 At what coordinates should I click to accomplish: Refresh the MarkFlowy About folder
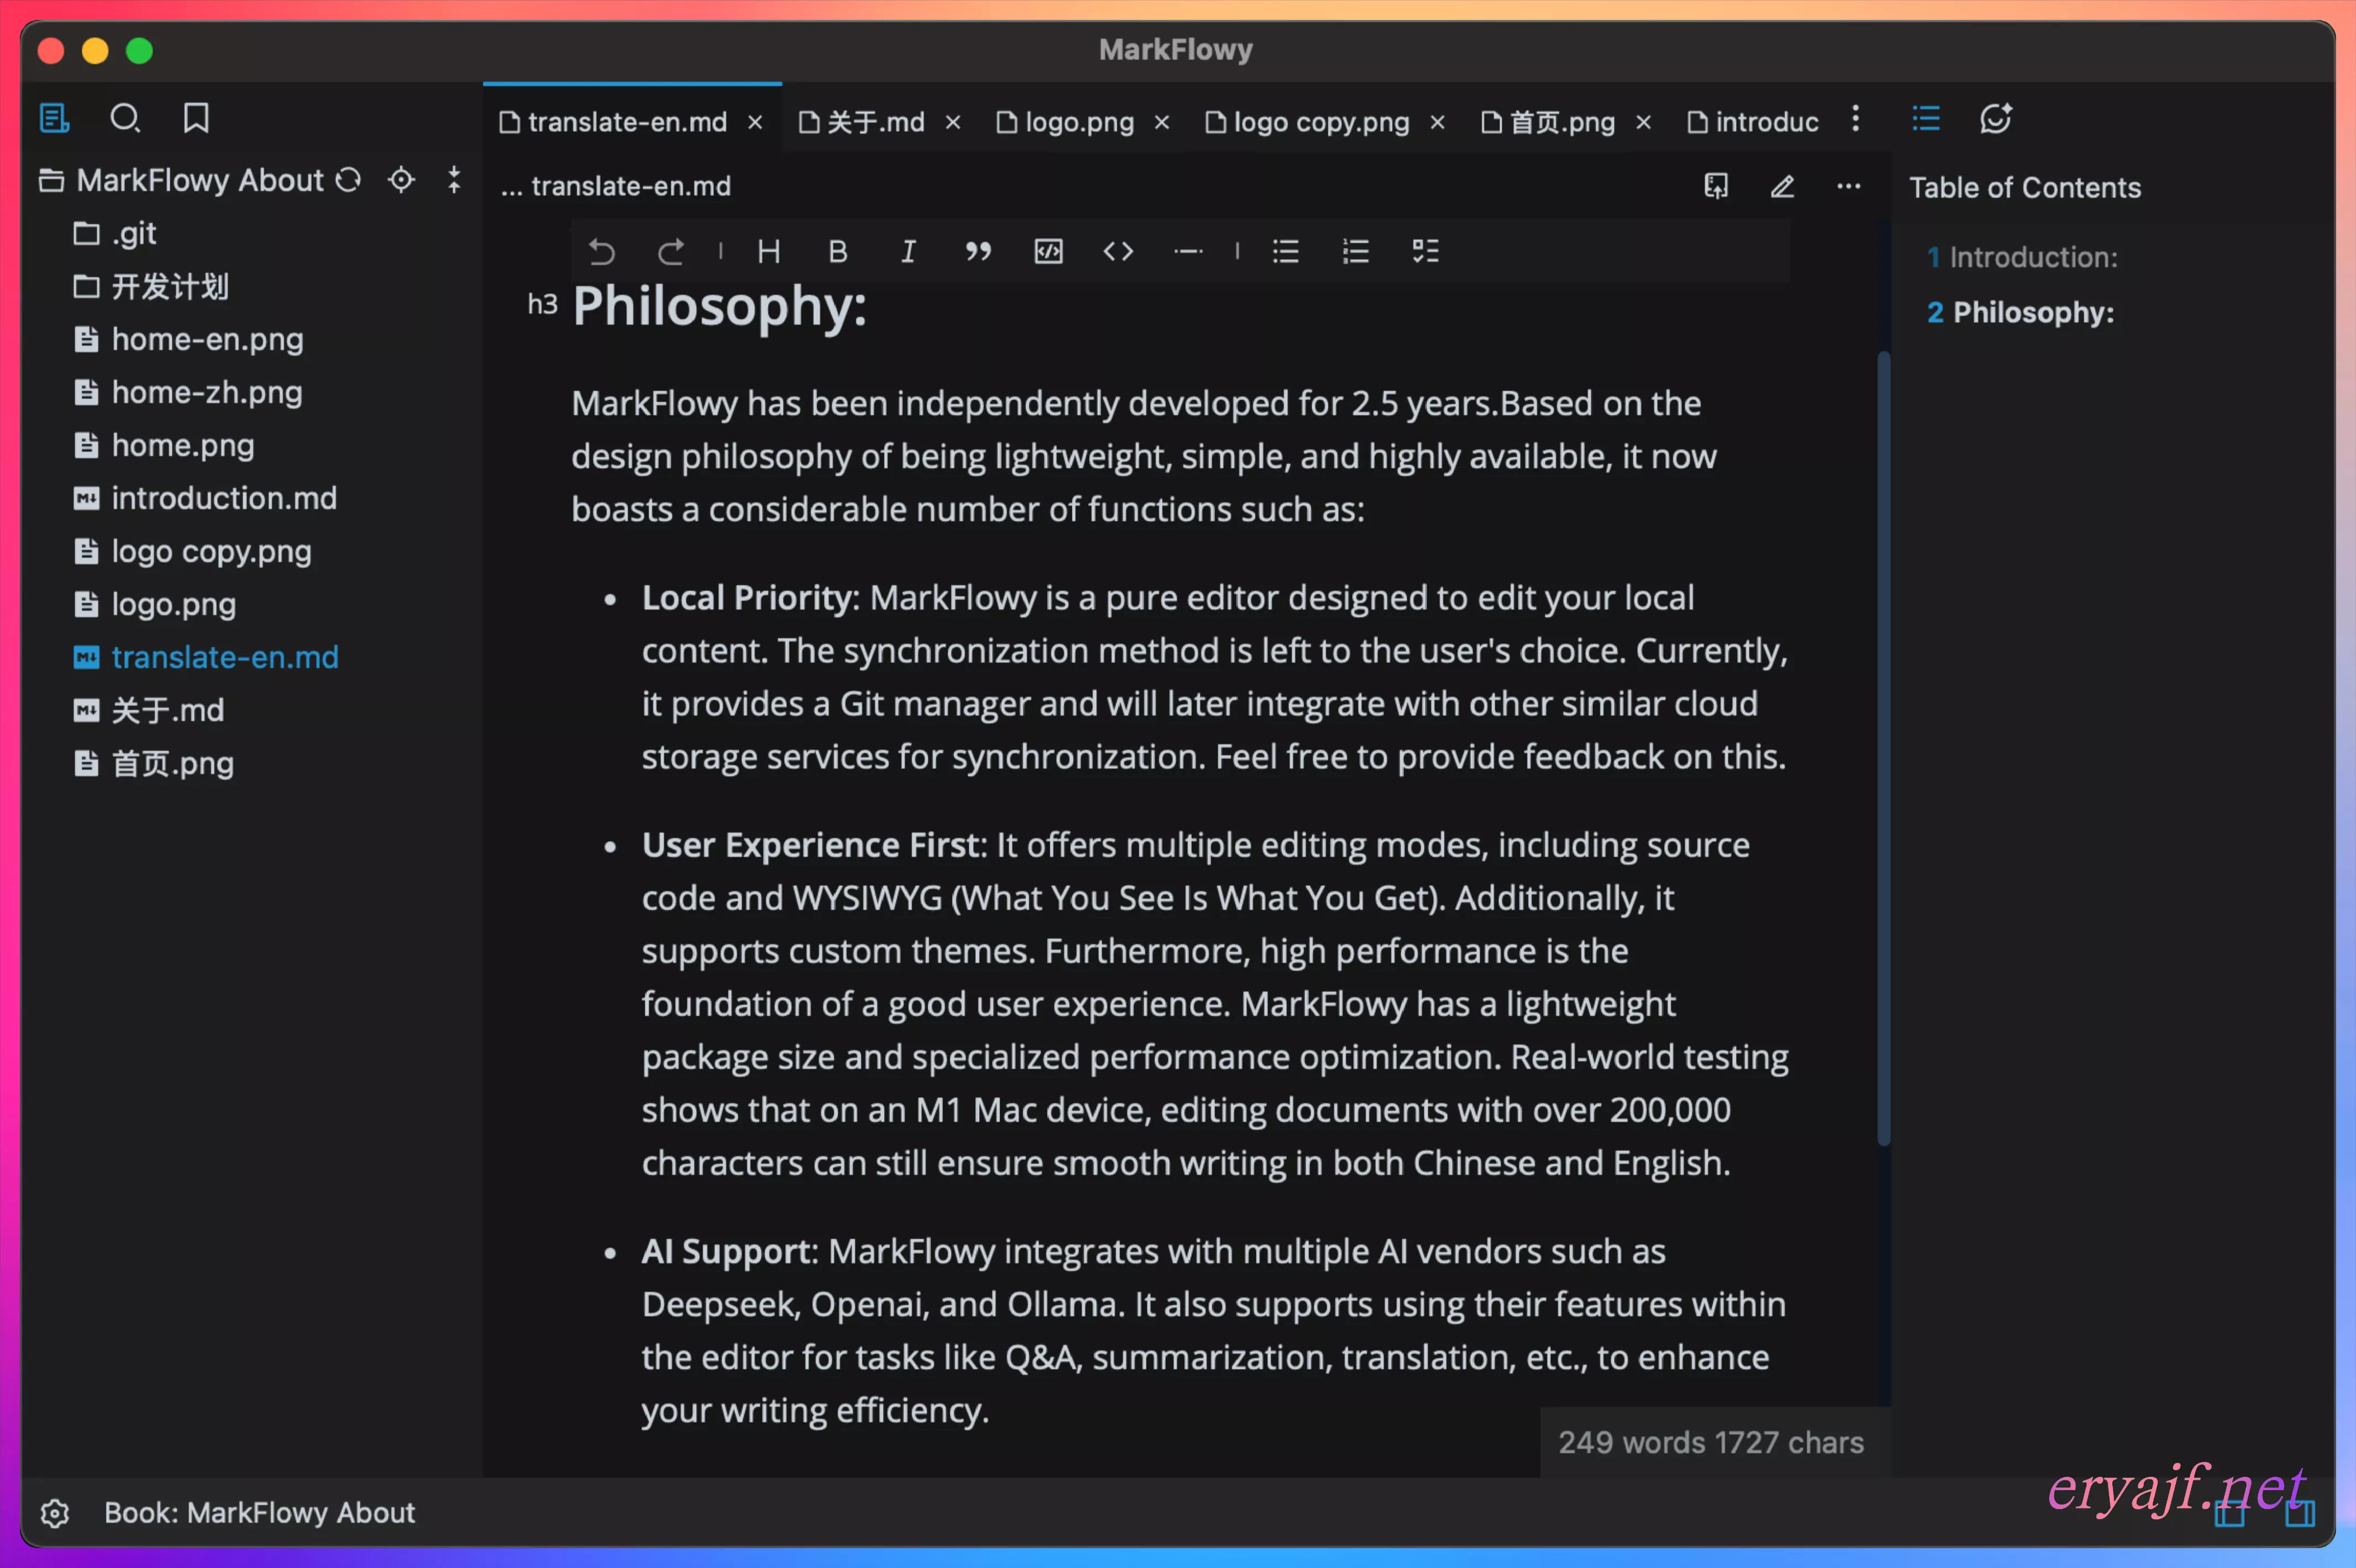click(x=348, y=180)
